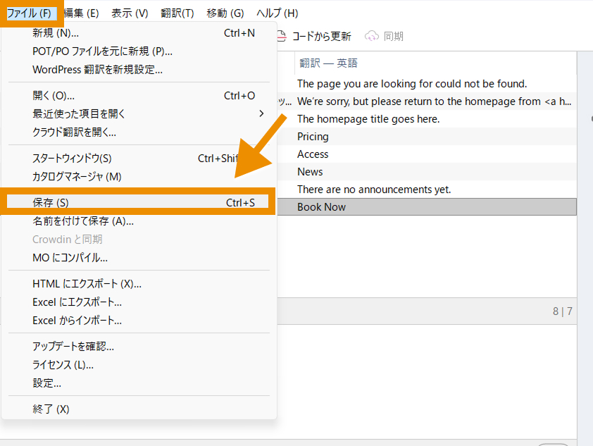Expand the 最近使った項目を開く submenu arrow
The image size is (593, 446).
click(x=261, y=113)
